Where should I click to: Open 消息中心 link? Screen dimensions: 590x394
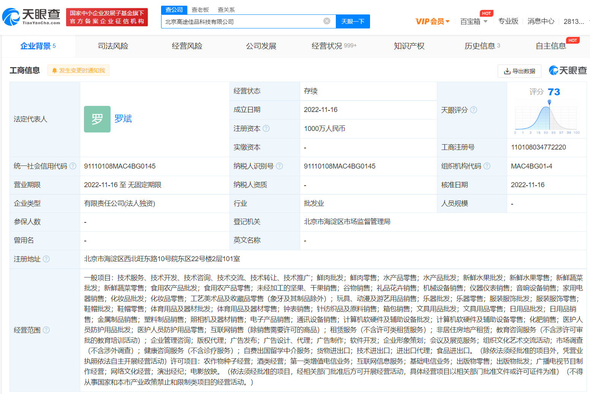(541, 21)
